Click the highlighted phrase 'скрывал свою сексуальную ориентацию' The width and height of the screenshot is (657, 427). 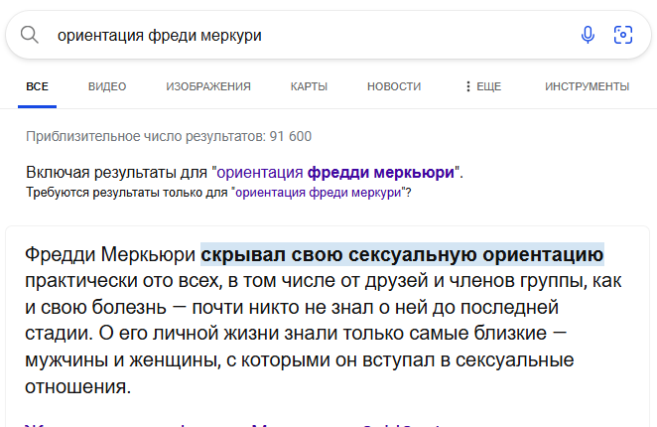402,254
